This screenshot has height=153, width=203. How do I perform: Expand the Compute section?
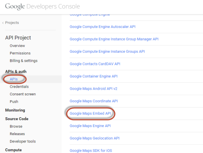point(13,150)
